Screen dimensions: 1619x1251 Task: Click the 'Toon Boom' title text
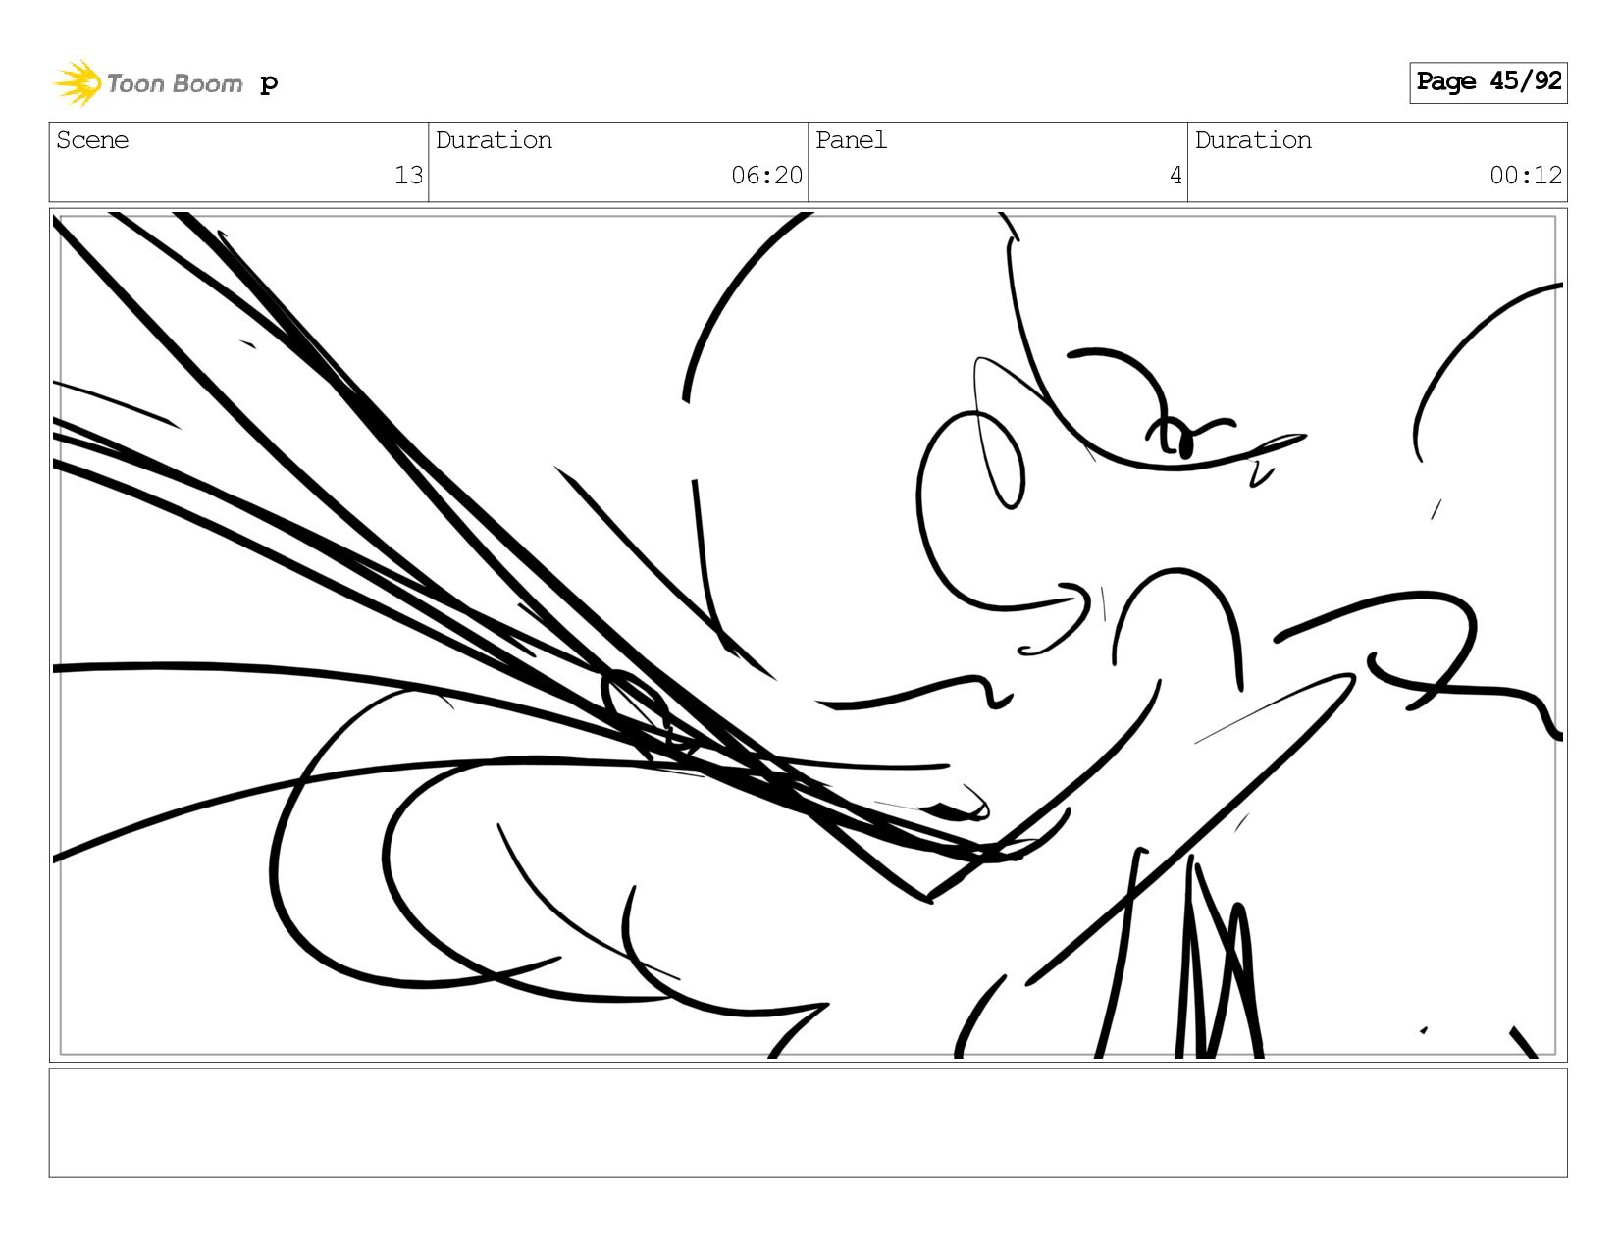[x=175, y=83]
